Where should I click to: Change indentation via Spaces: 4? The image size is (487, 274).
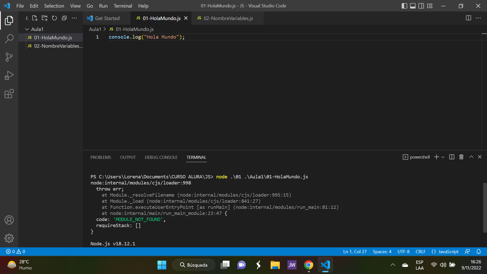[x=382, y=252]
